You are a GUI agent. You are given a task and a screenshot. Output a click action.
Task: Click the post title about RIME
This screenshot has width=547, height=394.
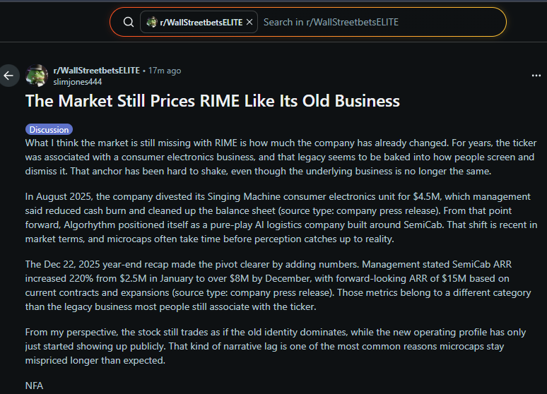pyautogui.click(x=213, y=101)
